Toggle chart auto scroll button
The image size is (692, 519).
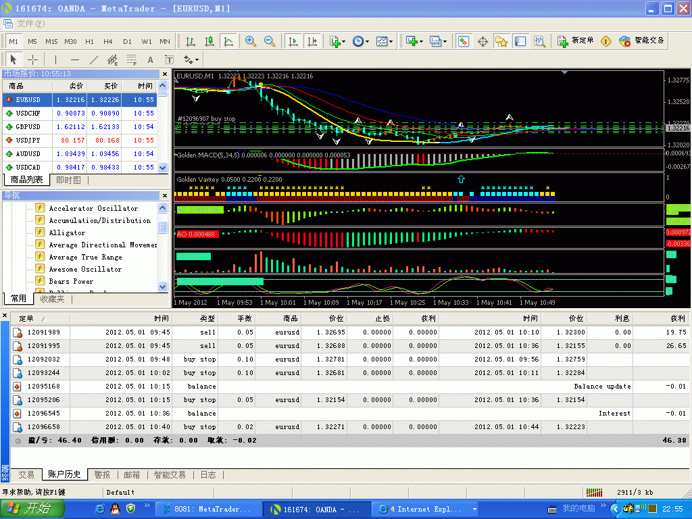click(x=293, y=41)
